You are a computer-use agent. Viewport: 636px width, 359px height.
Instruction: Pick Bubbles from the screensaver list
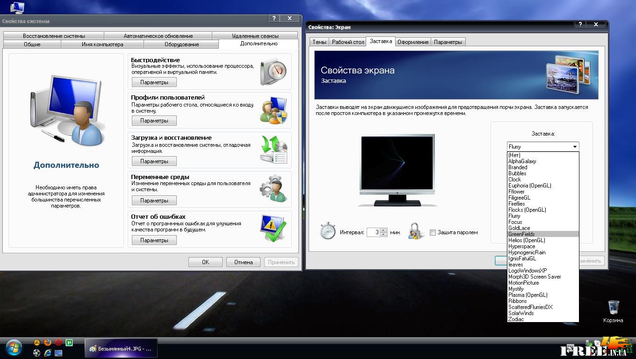pos(543,173)
